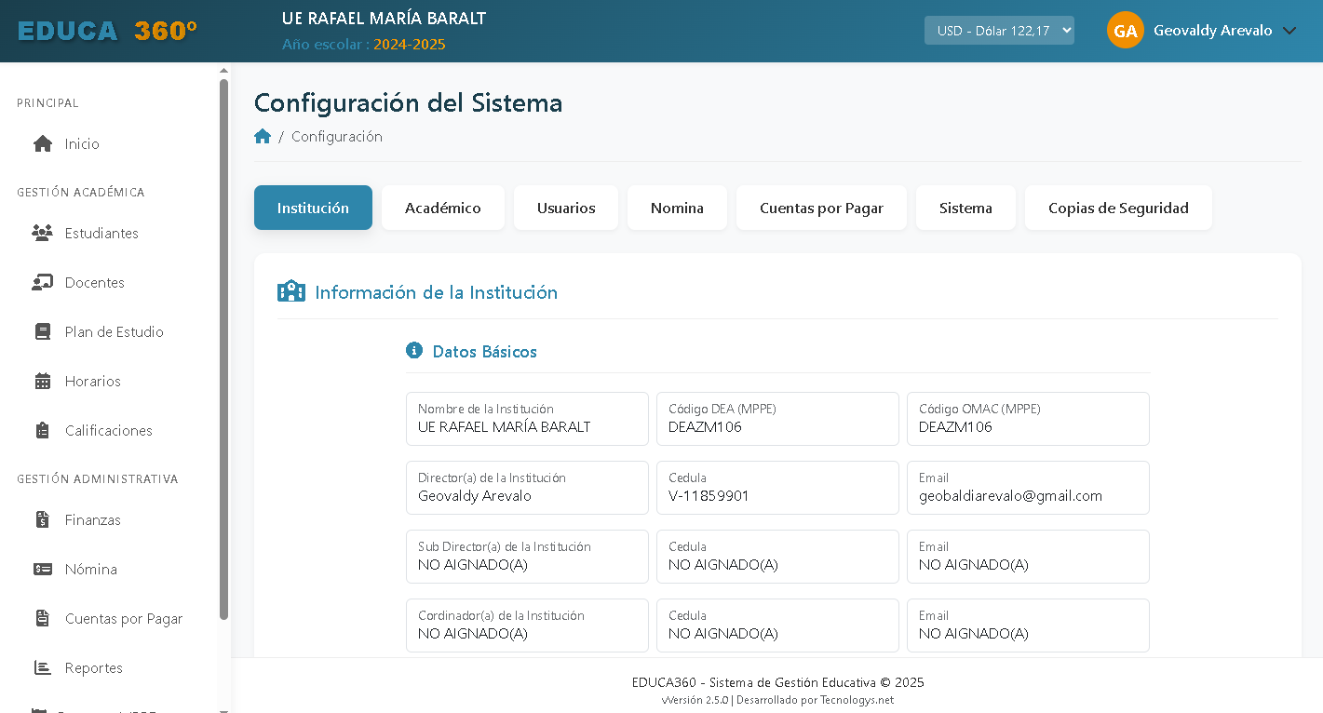Click the Finanzas invoice icon
This screenshot has height=713, width=1323.
point(43,520)
